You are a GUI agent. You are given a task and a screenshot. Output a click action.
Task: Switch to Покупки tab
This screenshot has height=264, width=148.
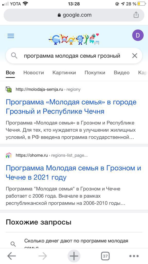(x=95, y=72)
